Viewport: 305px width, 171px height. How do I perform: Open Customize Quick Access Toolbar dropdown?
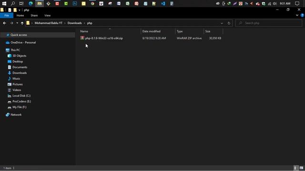click(x=19, y=10)
